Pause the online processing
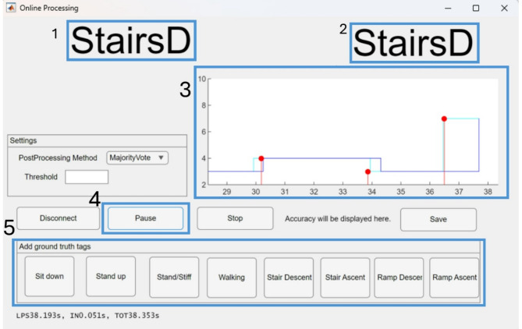 pos(145,218)
